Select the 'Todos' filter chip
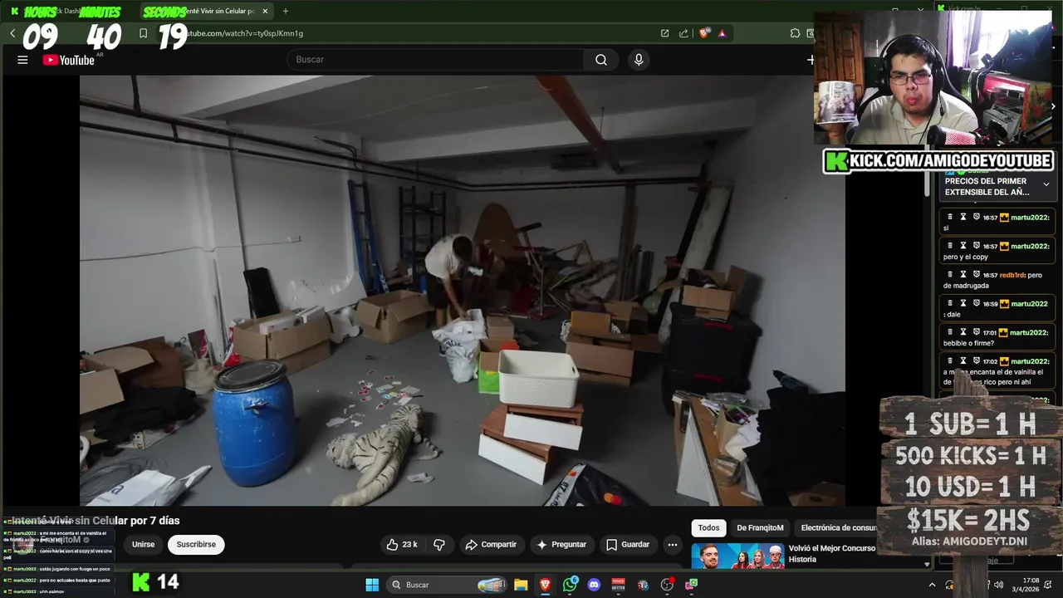1063x598 pixels. [x=708, y=527]
